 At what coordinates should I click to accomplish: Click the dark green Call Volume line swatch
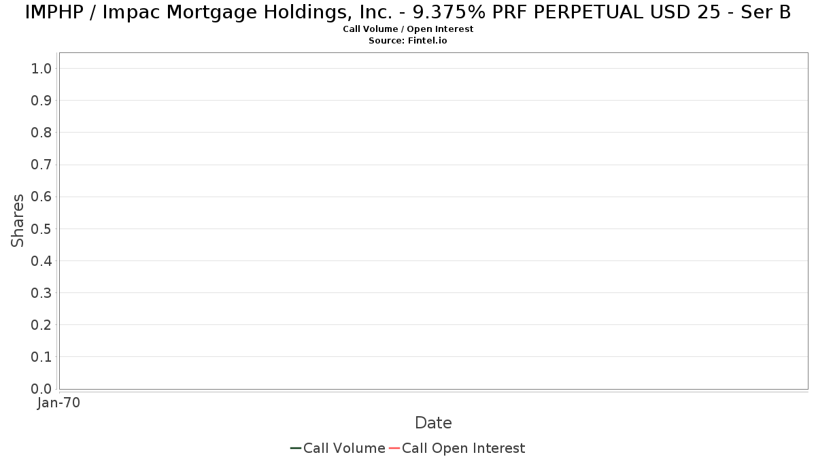[296, 448]
